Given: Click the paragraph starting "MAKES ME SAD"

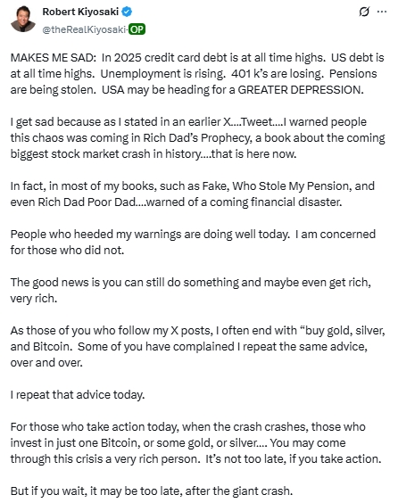Looking at the screenshot, I should 197,73.
